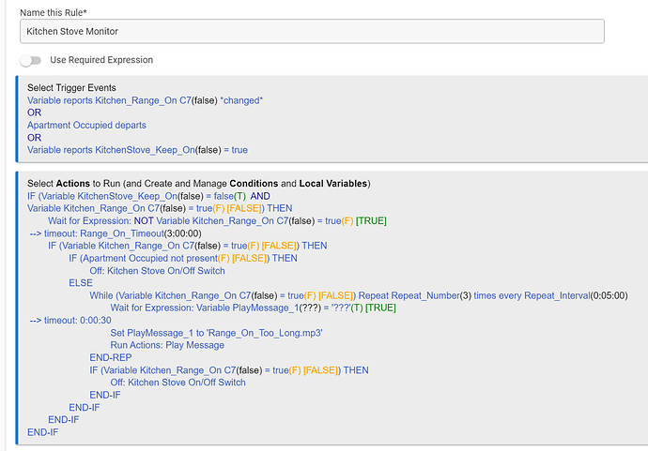Select the Apartment Occupied departs trigger
648x451 pixels.
(x=86, y=125)
